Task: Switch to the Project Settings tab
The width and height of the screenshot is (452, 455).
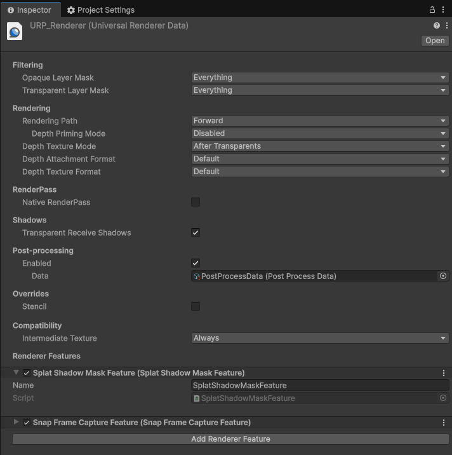Action: [x=101, y=10]
